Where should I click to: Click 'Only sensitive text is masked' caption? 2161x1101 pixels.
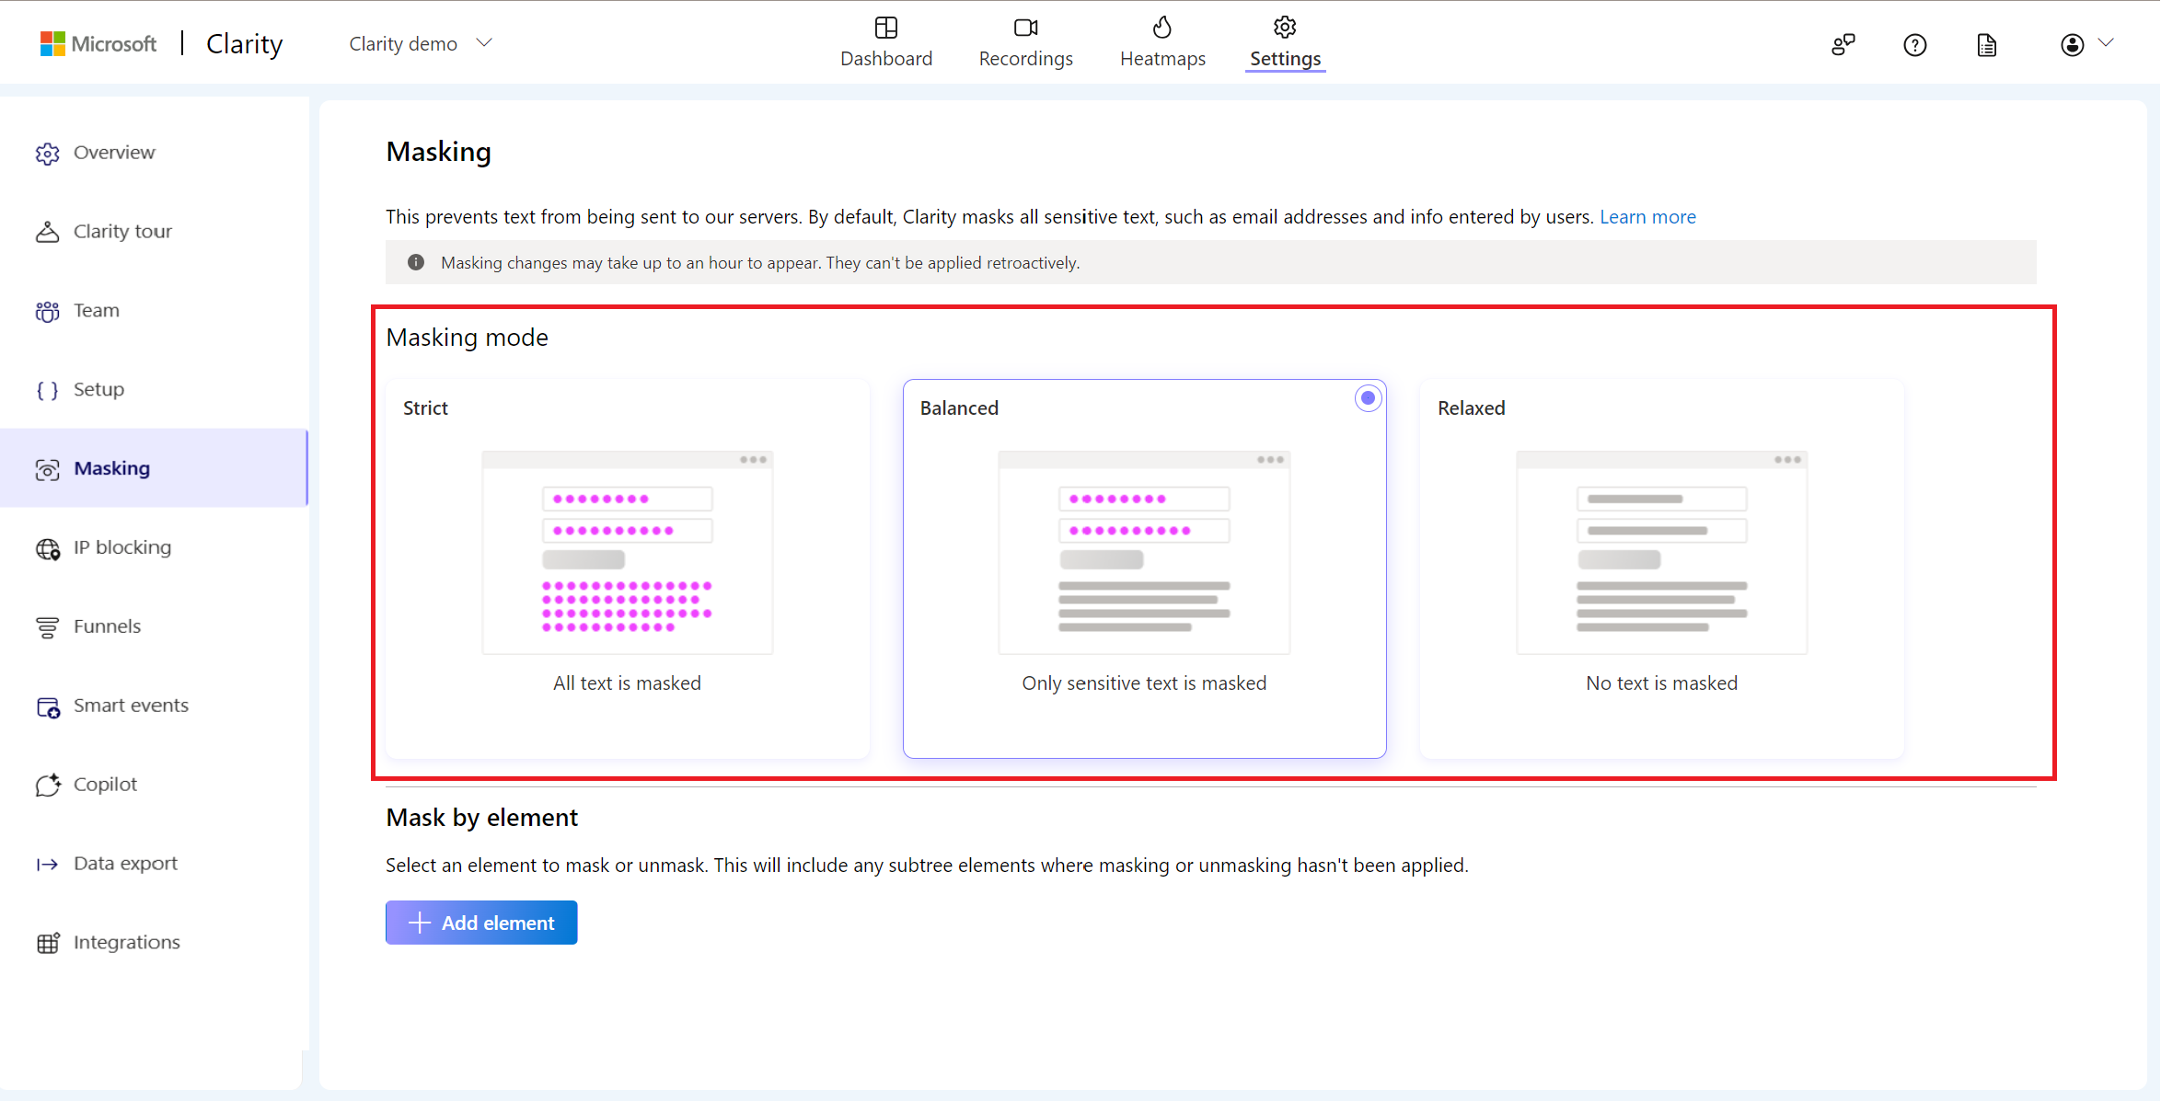[1144, 683]
